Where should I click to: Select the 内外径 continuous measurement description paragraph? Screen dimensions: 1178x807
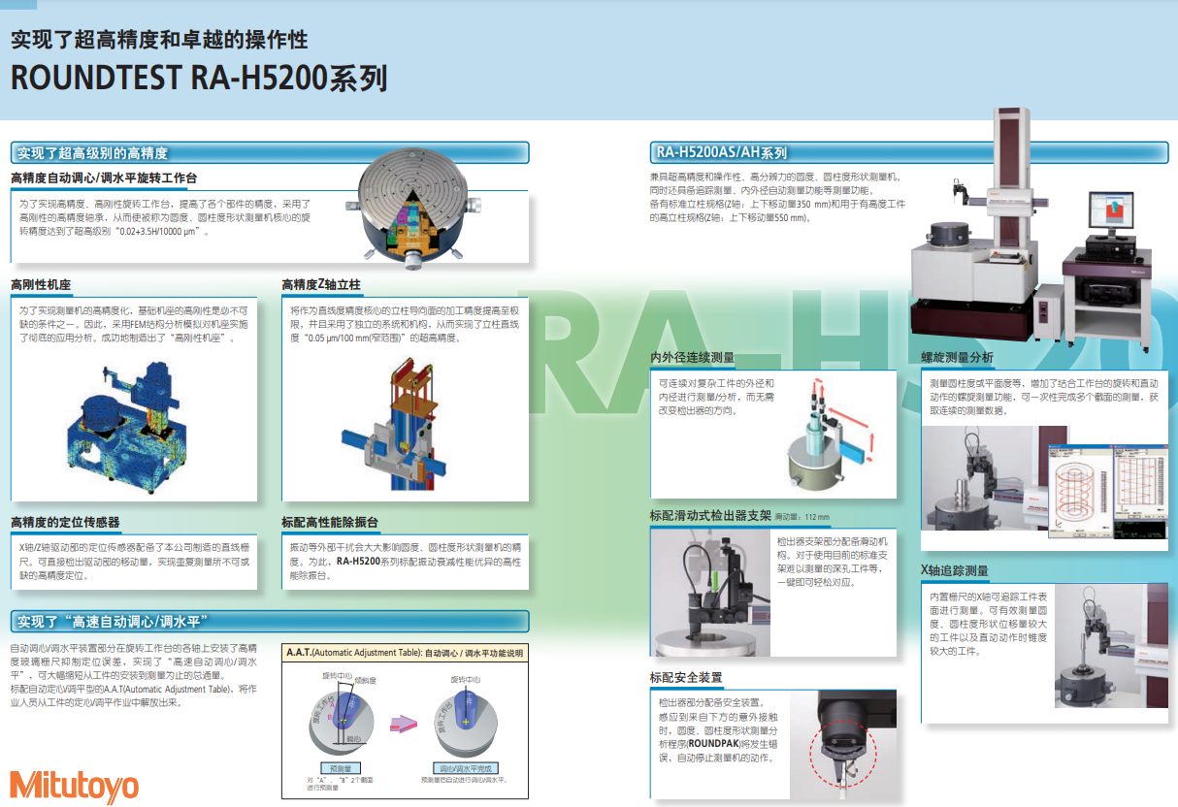[716, 397]
